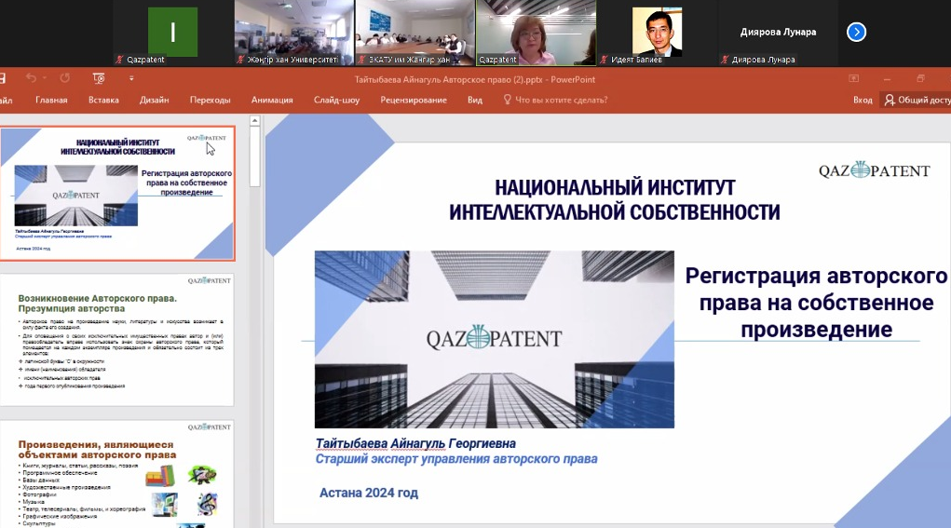Select the 'Возникновение Авторского права' slide thumbnail
This screenshot has width=951, height=528.
(117, 339)
